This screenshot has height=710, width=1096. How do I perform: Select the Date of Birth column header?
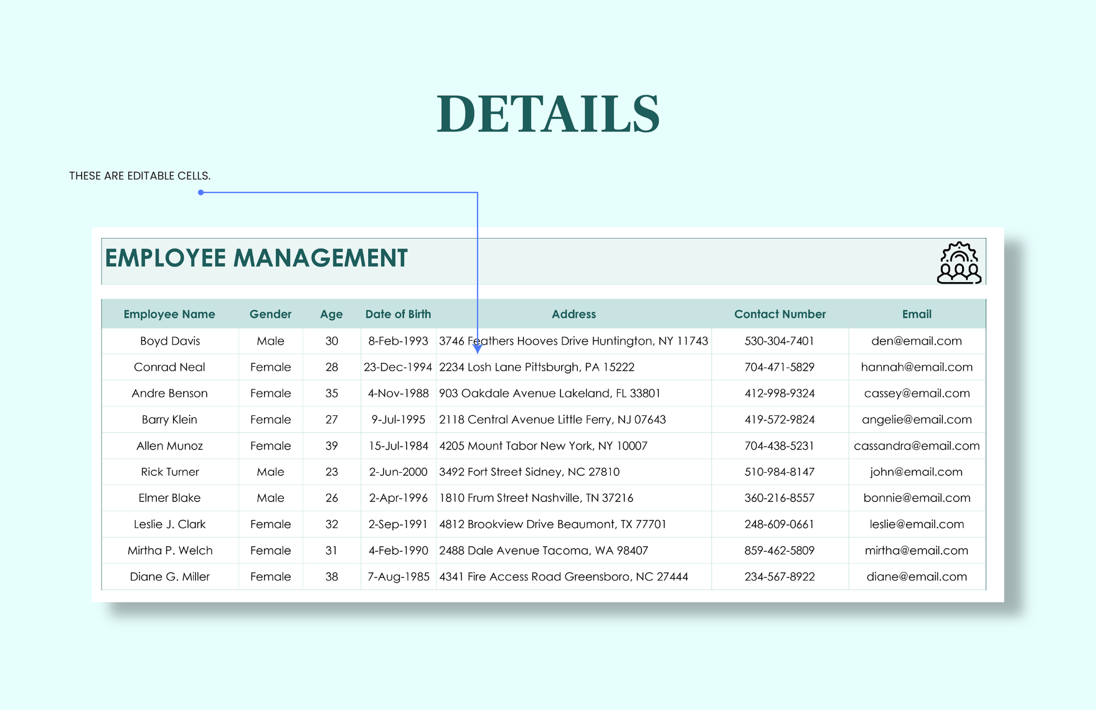click(398, 315)
